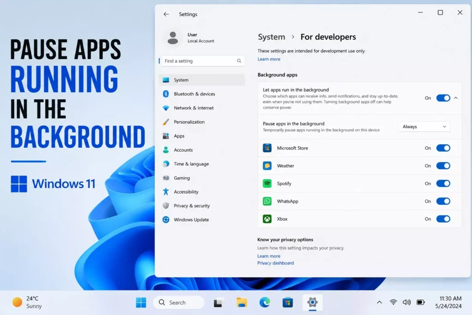Image resolution: width=472 pixels, height=315 pixels.
Task: Select Time & language label
Action: 191,164
